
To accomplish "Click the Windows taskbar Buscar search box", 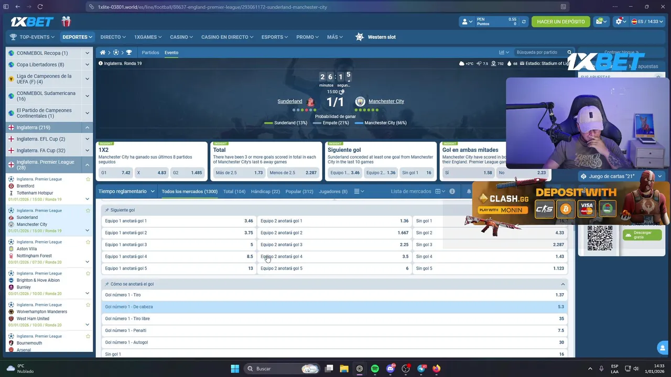I will point(282,369).
